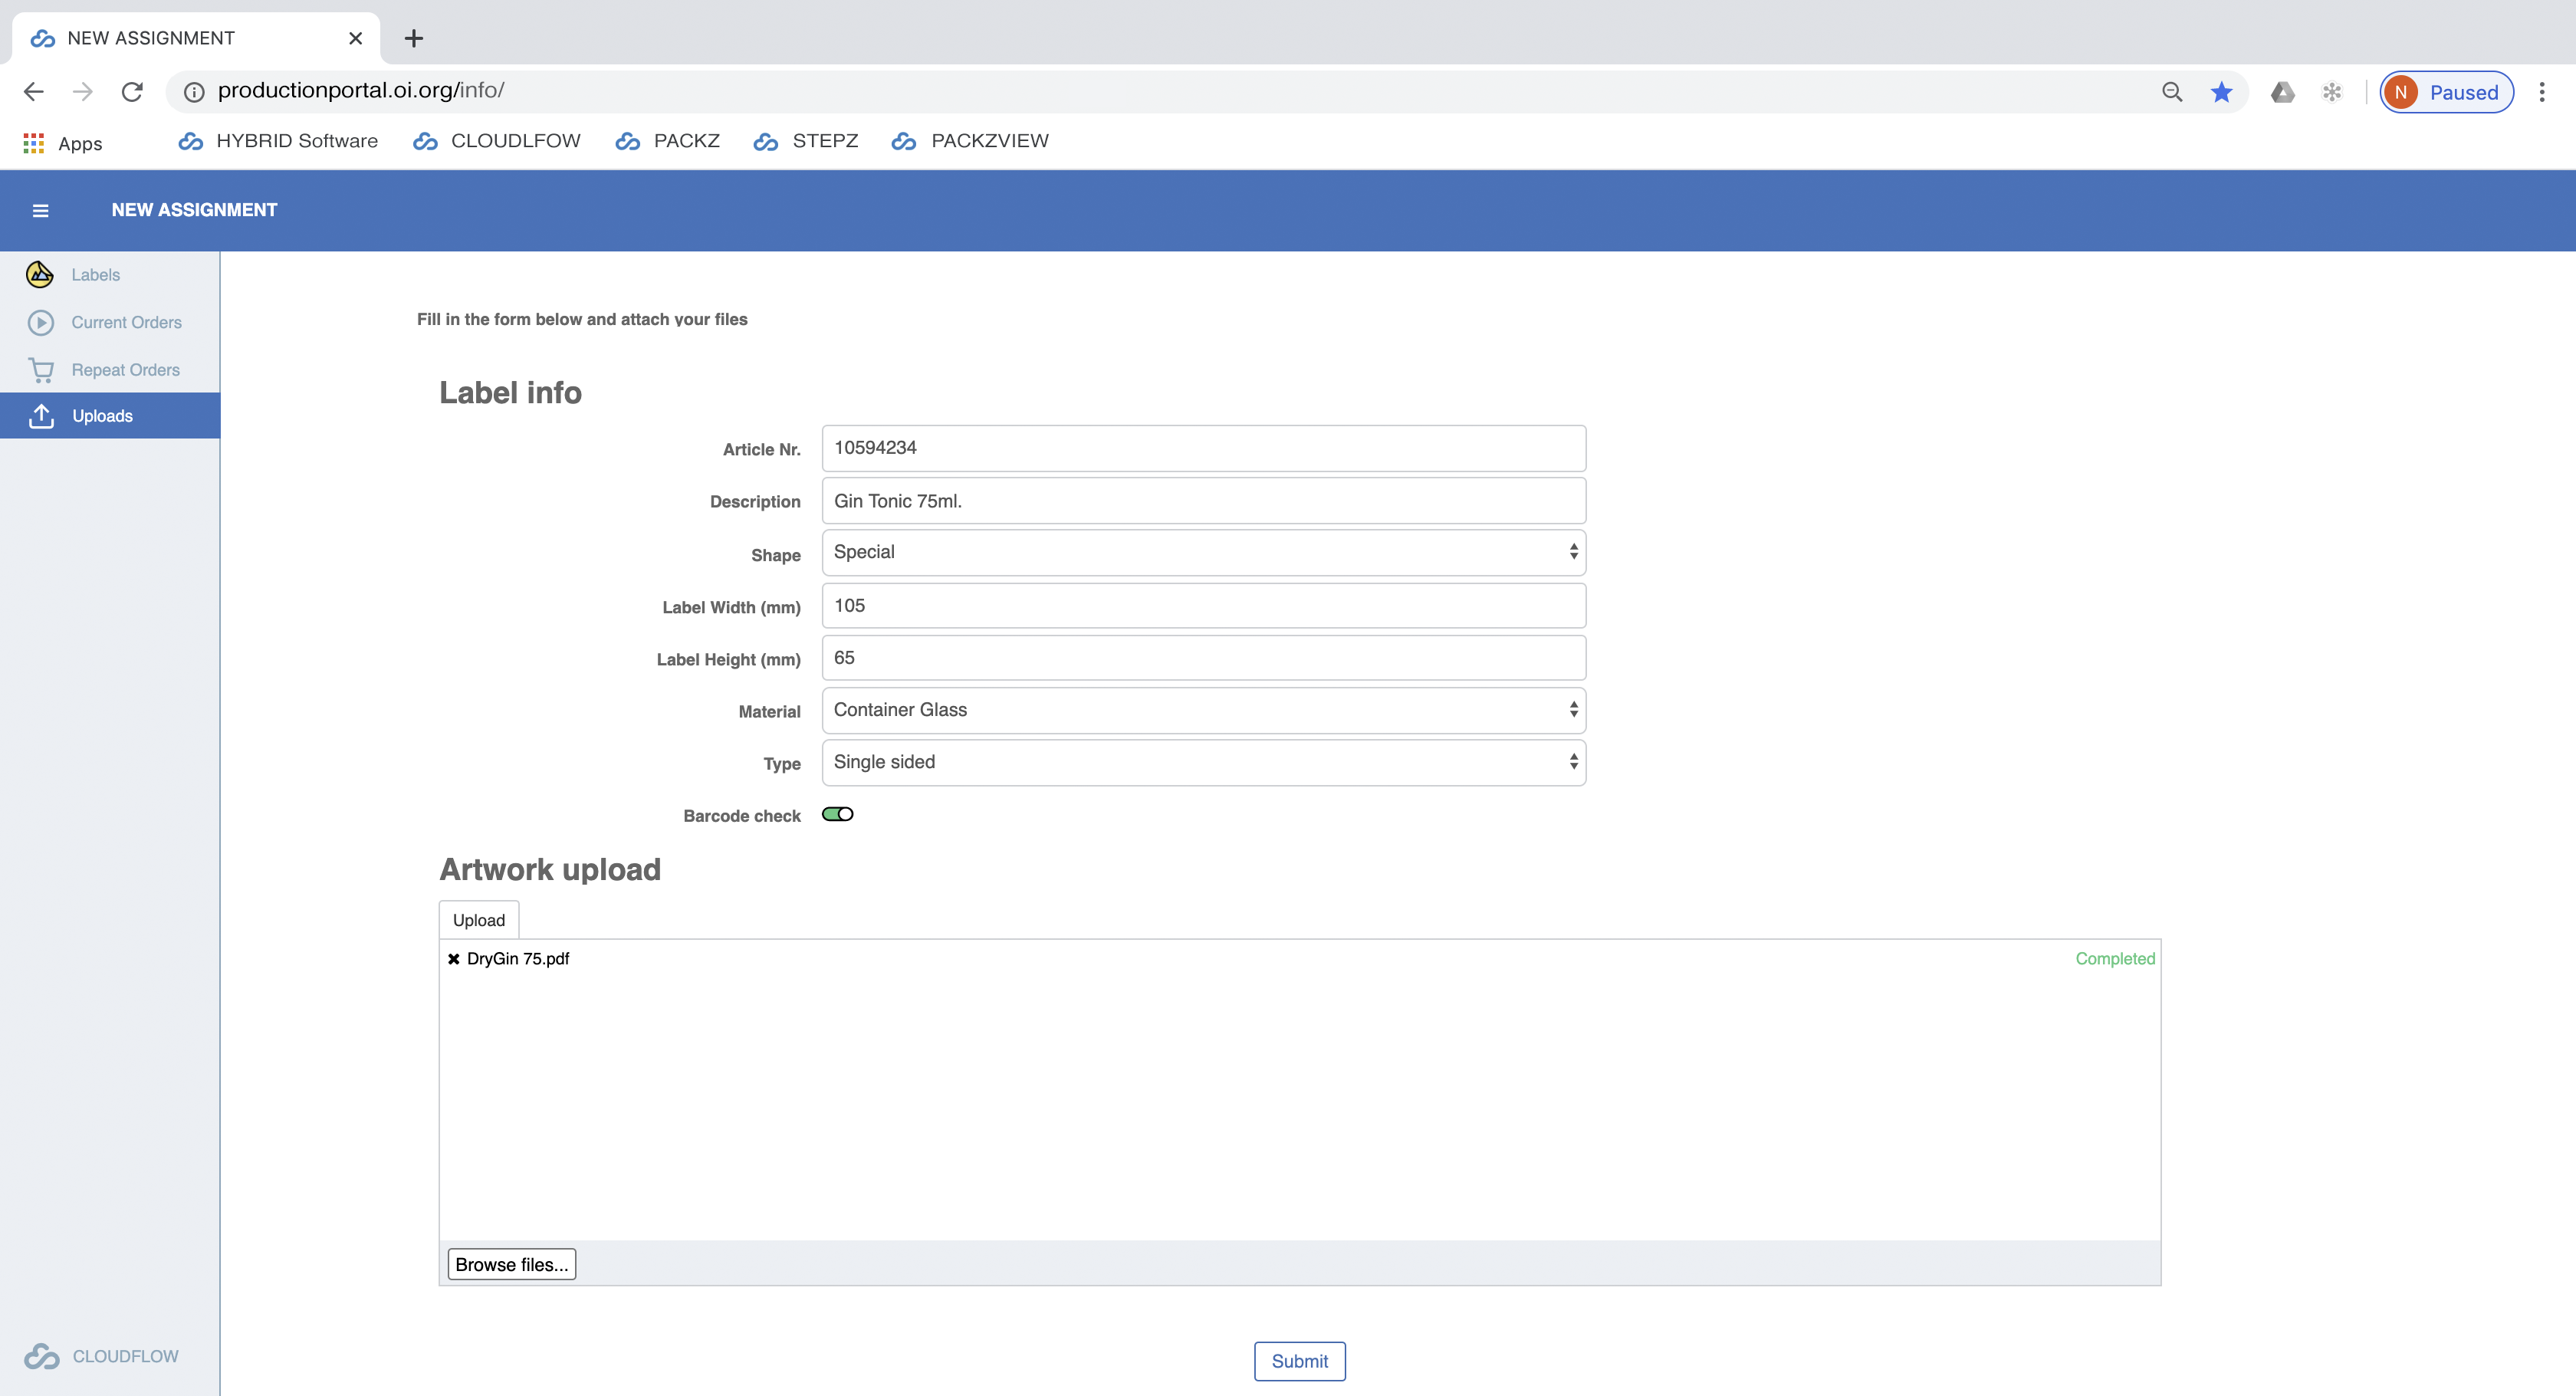Bookmark page using the star icon
This screenshot has height=1396, width=2576.
coord(2221,92)
